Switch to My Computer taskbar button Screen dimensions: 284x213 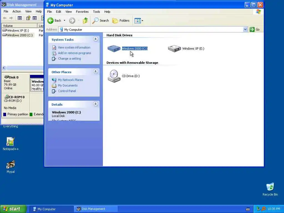pyautogui.click(x=51, y=209)
